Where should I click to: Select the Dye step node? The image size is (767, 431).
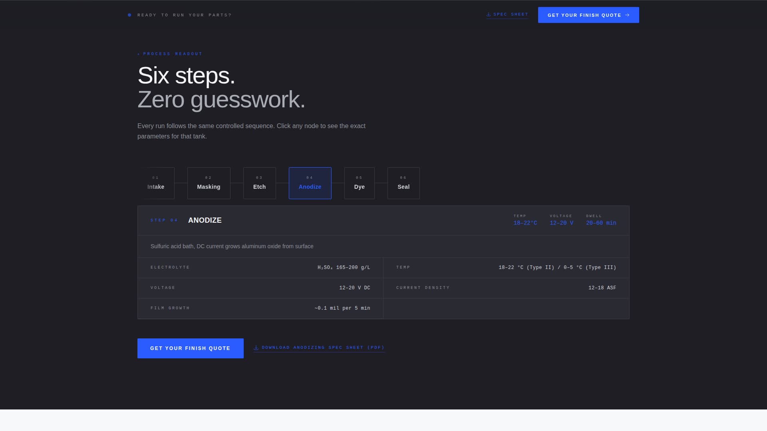point(359,183)
